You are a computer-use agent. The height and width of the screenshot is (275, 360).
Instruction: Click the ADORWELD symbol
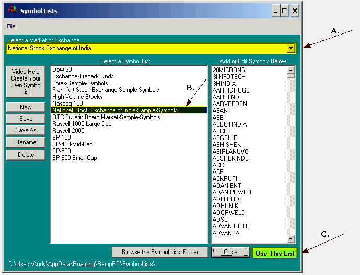229,213
